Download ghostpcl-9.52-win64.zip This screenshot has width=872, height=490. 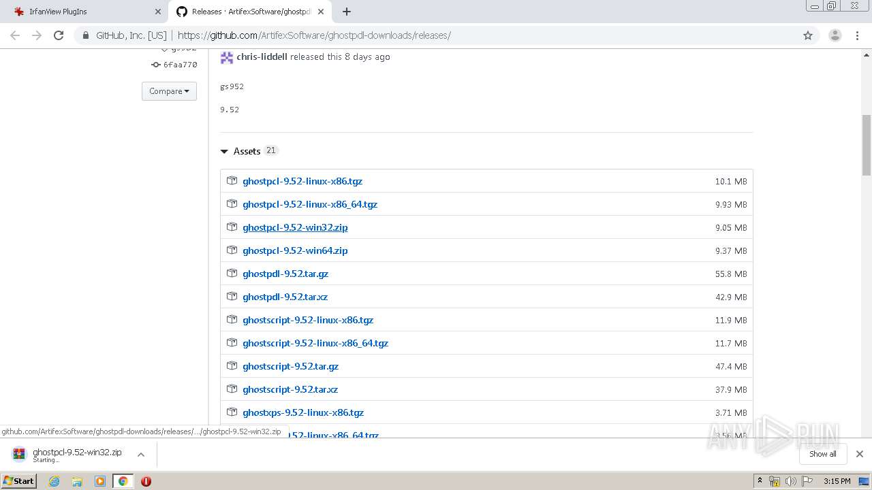[295, 250]
